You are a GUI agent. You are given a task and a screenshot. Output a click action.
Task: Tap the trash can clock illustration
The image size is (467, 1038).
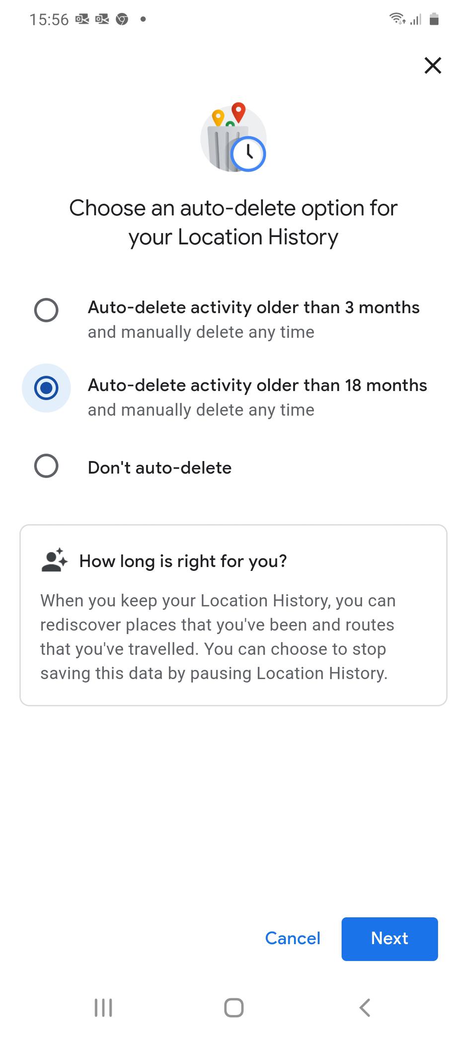point(233,138)
